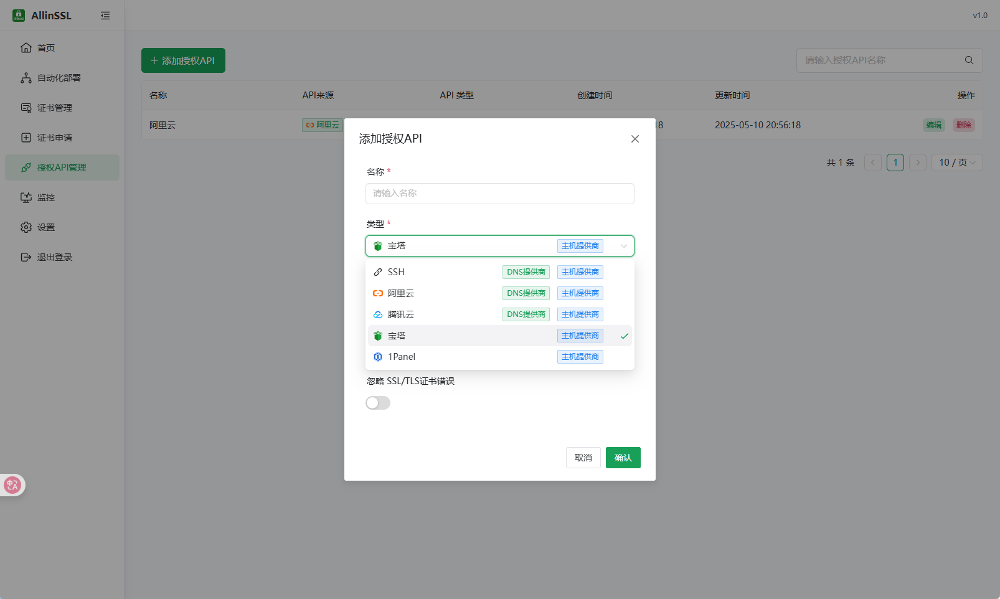Click the 取消 button
Image resolution: width=1000 pixels, height=599 pixels.
[x=583, y=458]
